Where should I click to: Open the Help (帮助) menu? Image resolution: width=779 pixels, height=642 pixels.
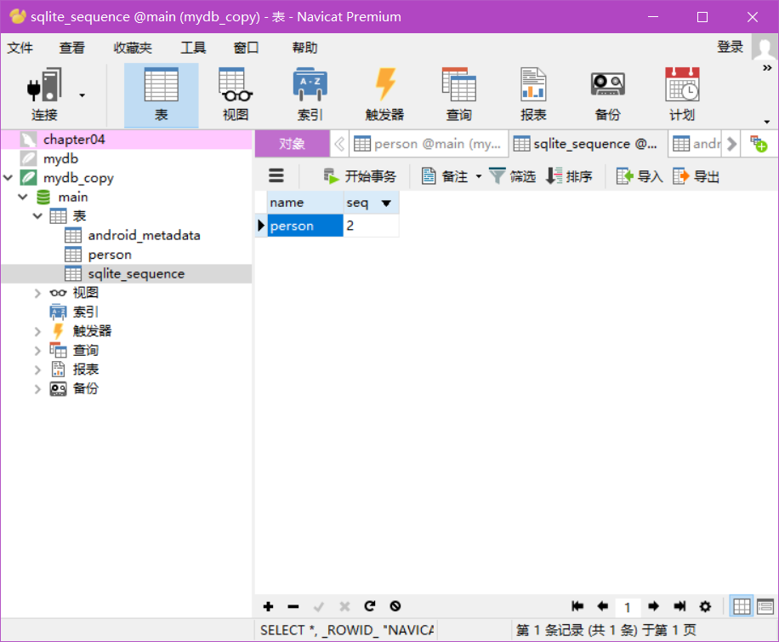305,48
